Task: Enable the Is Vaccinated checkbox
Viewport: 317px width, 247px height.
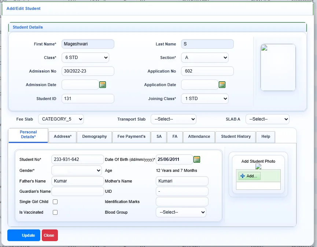Action: [x=55, y=212]
